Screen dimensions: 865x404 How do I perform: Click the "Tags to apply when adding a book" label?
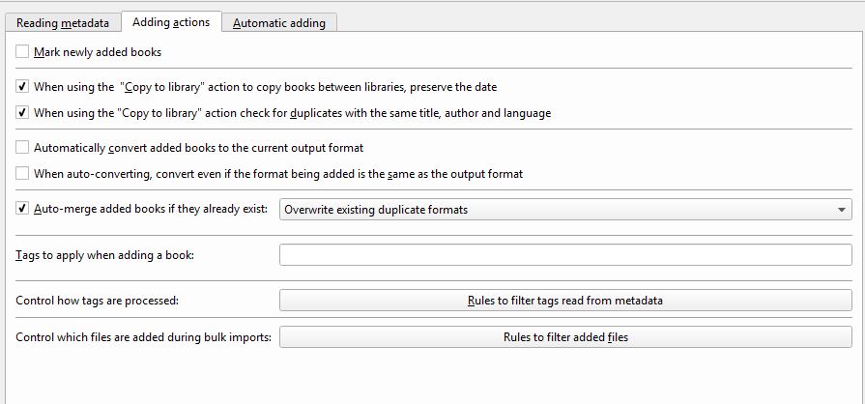click(x=105, y=255)
